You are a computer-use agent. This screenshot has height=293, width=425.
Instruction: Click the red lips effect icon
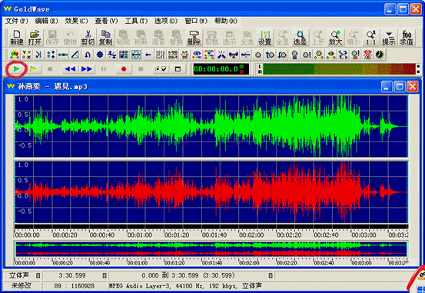point(367,55)
